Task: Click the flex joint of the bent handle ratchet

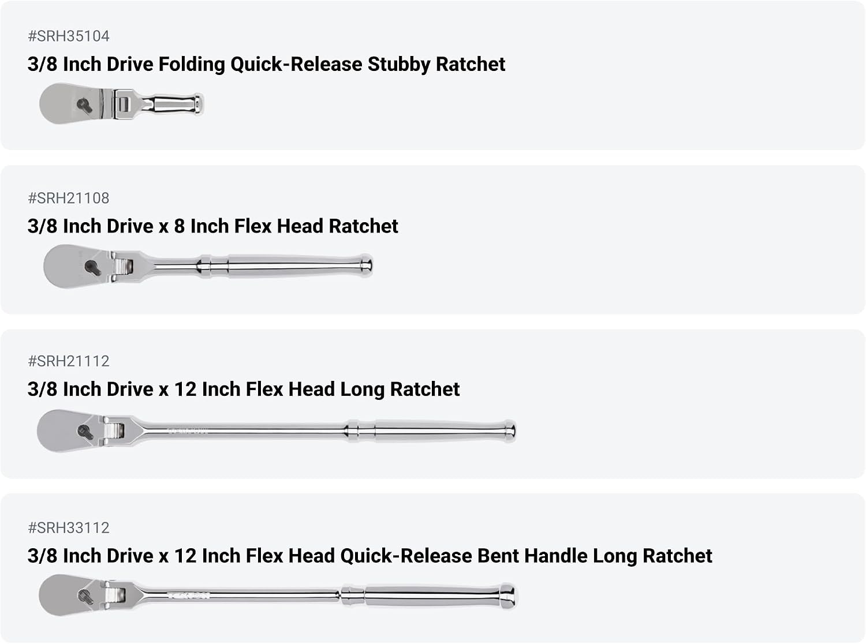Action: click(115, 596)
